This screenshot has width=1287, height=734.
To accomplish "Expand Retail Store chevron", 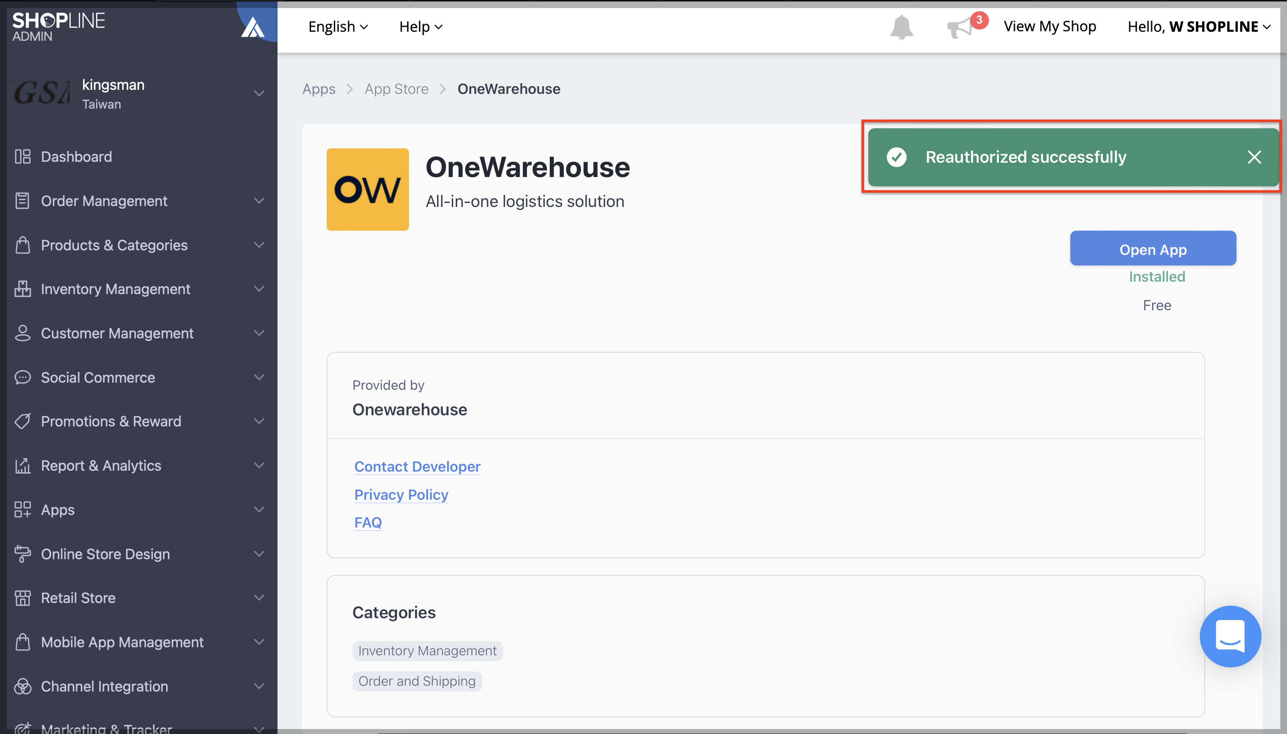I will (x=259, y=598).
